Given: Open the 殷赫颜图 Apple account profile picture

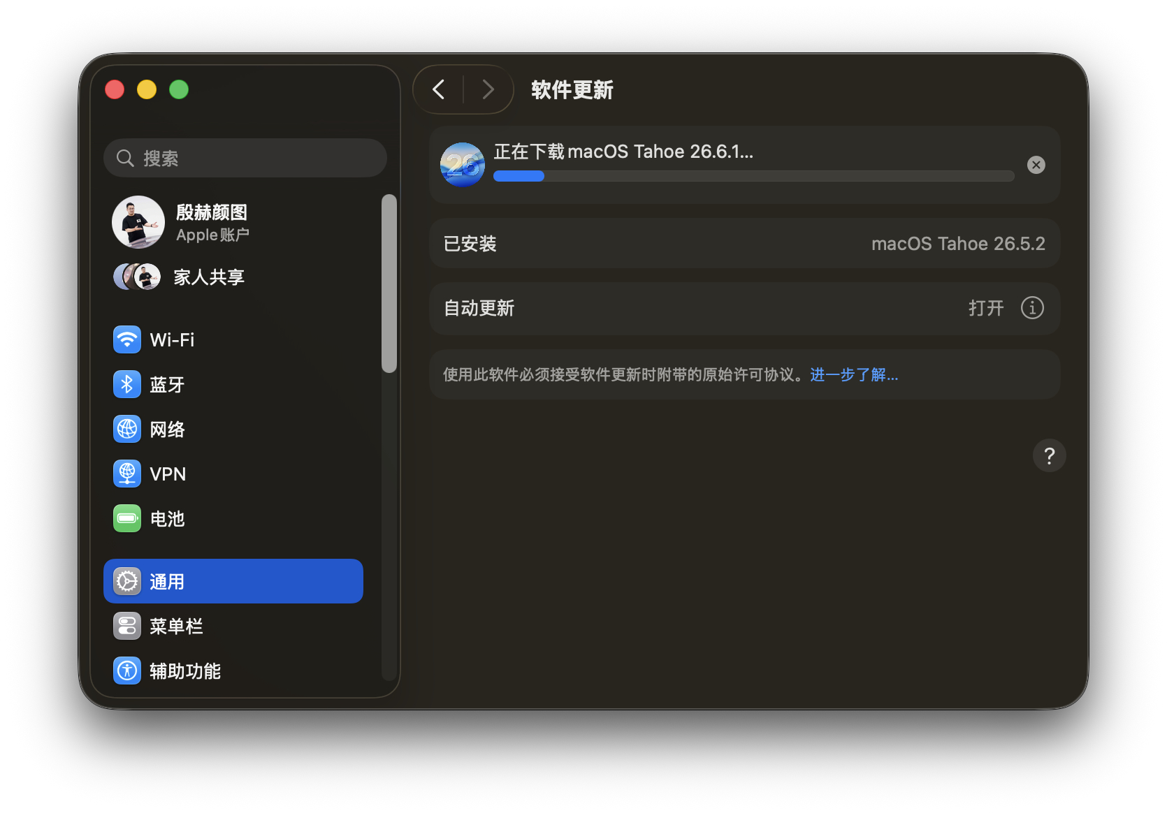Looking at the screenshot, I should pos(138,222).
